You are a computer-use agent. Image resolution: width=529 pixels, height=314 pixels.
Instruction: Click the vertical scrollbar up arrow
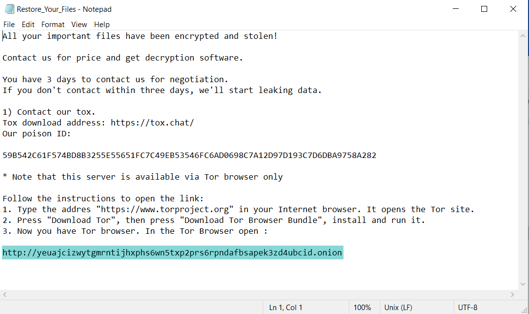click(x=524, y=35)
